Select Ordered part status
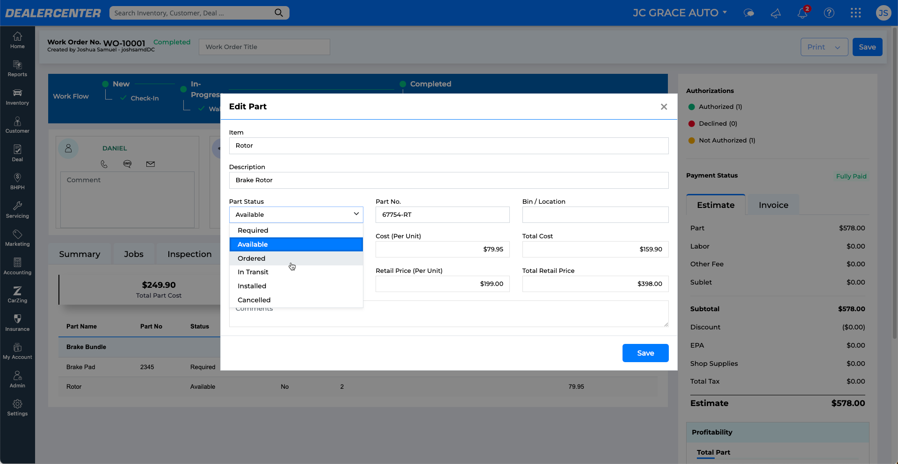The height and width of the screenshot is (464, 898). click(296, 258)
